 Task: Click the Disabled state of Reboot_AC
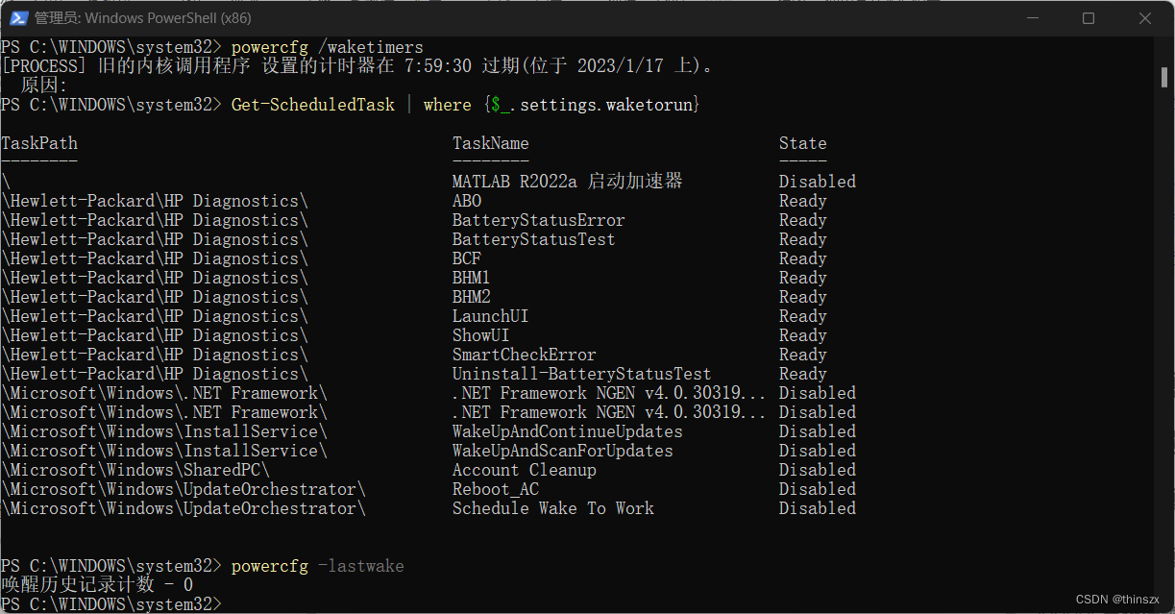[818, 489]
